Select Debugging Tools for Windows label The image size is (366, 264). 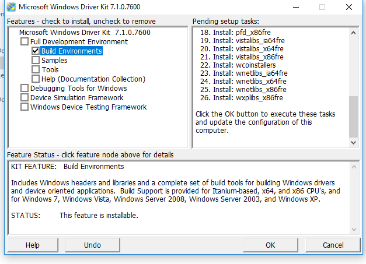[x=79, y=89]
